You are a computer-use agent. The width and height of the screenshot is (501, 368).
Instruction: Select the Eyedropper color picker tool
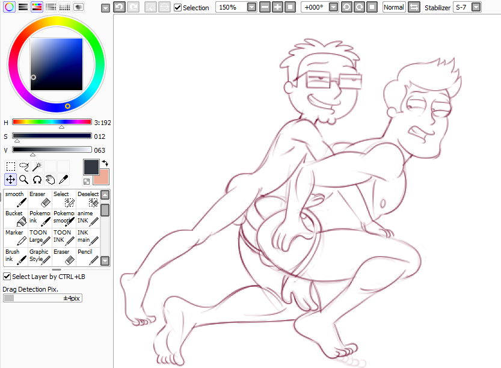(64, 179)
